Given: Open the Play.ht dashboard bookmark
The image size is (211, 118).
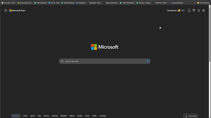Looking at the screenshot, I should point(68,3).
